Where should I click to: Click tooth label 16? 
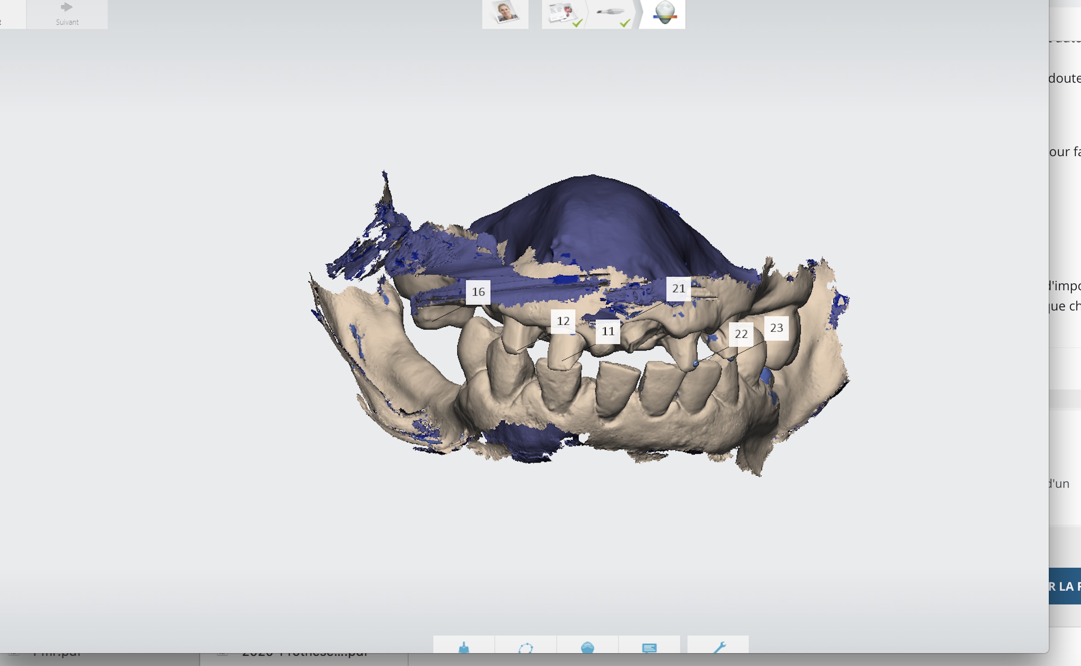point(478,292)
